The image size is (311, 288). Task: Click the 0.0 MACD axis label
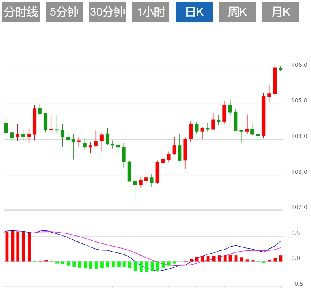(x=295, y=258)
